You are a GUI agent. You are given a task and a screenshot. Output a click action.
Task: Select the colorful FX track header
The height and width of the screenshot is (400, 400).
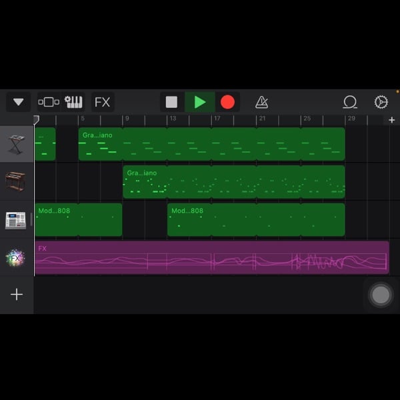coord(16,257)
